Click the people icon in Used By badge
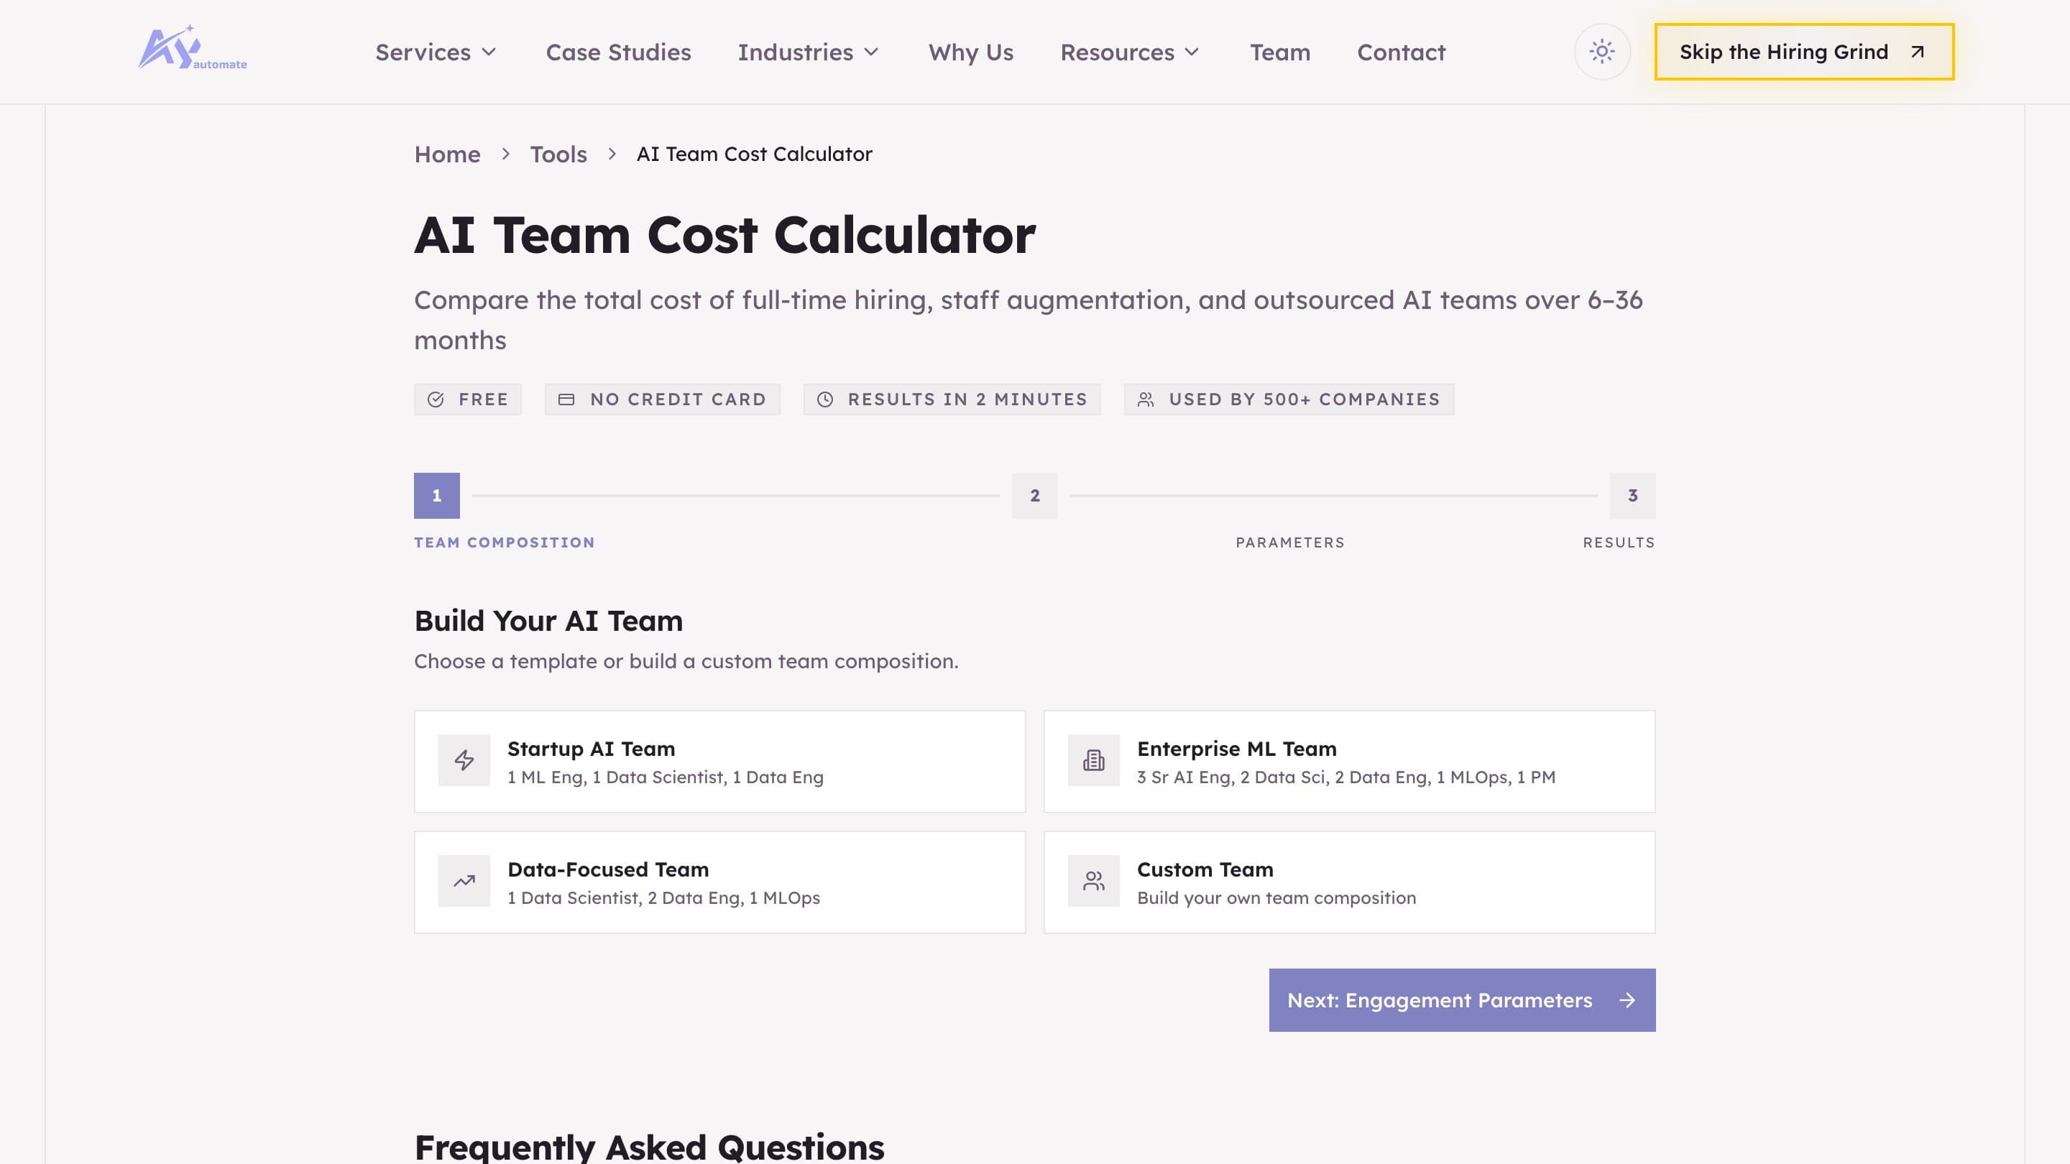This screenshot has width=2070, height=1164. (1146, 399)
